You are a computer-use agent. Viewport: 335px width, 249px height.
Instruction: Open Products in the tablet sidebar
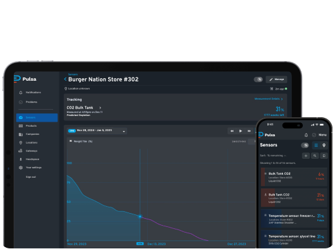coord(31,126)
